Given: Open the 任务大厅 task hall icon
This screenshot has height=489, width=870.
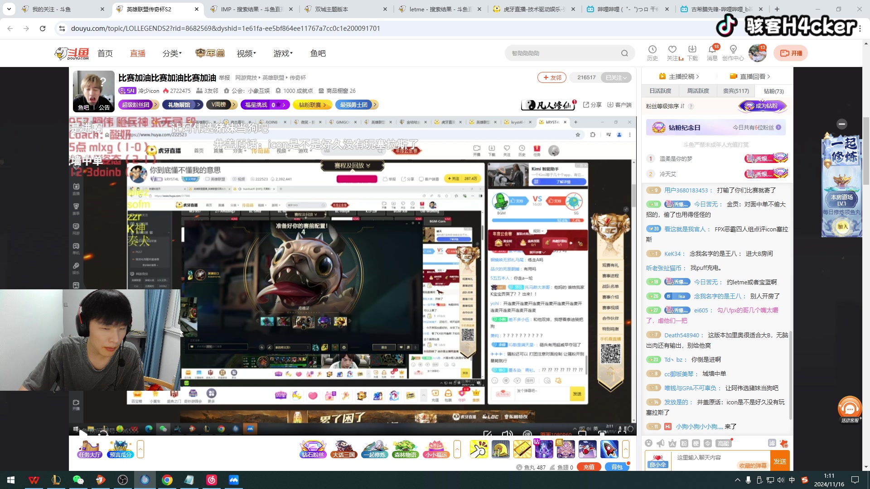Looking at the screenshot, I should tap(89, 449).
